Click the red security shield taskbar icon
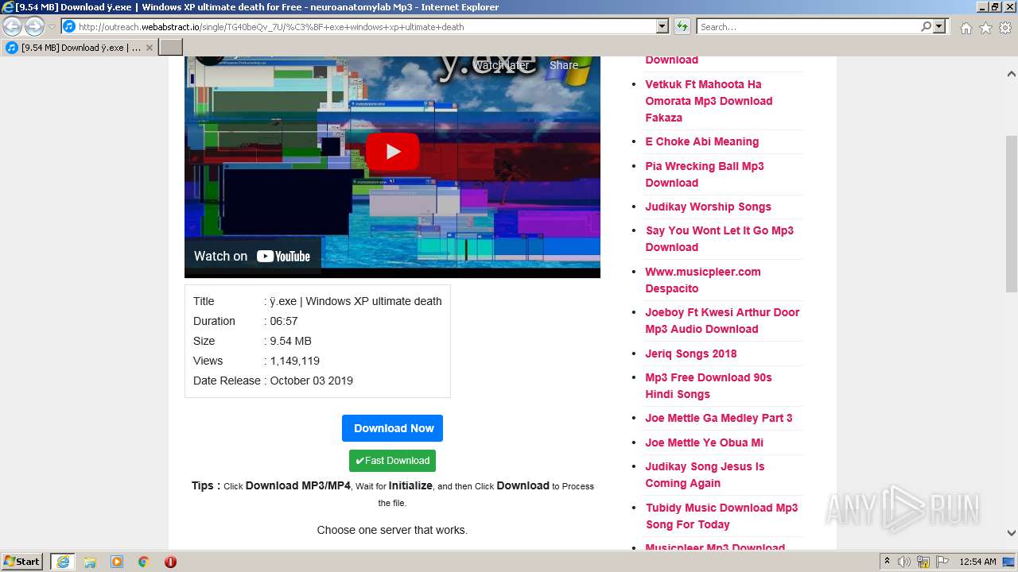The height and width of the screenshot is (572, 1018). coord(170,562)
